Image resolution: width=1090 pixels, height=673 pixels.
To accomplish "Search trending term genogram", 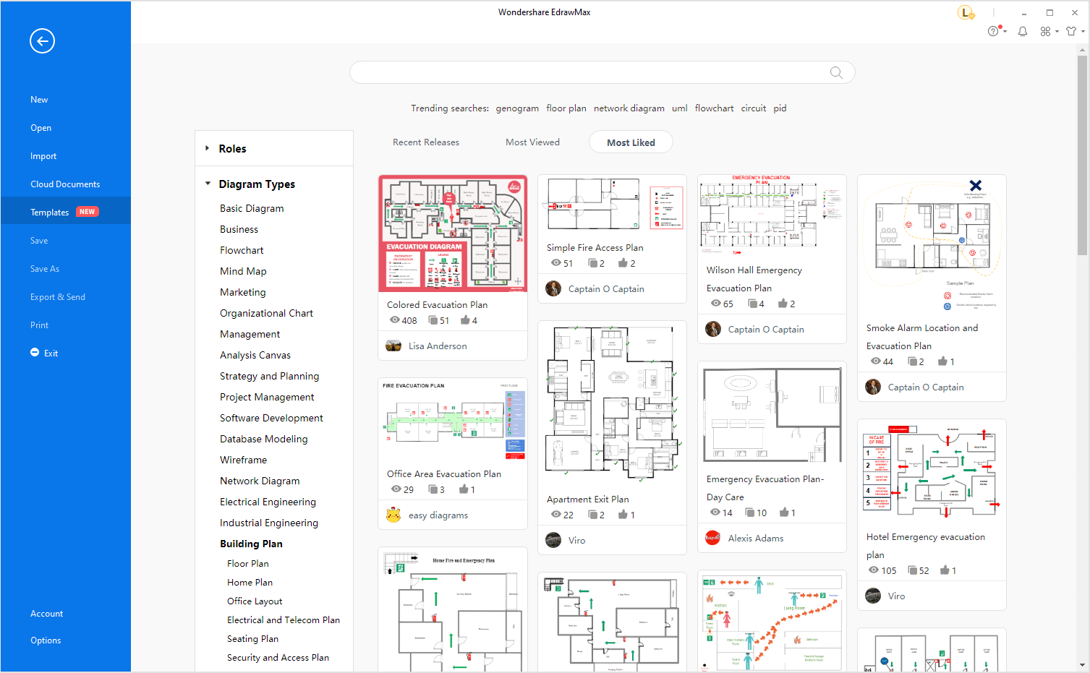I will click(517, 108).
